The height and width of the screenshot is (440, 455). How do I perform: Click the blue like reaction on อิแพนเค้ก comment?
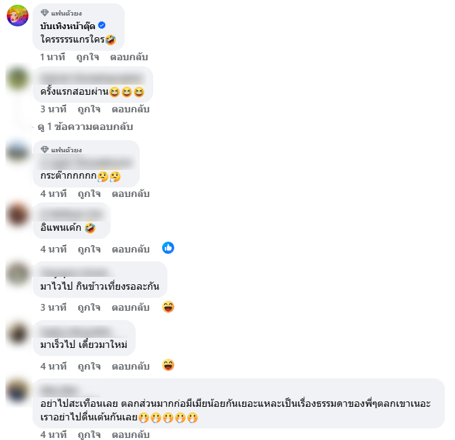168,248
